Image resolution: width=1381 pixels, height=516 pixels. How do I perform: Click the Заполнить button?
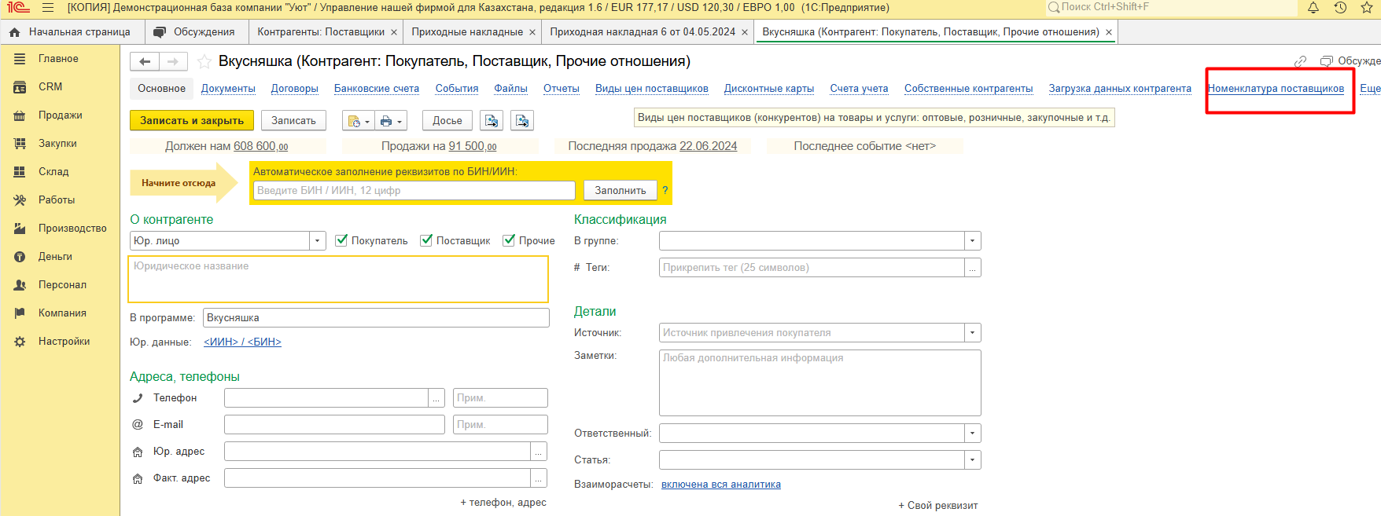tap(620, 191)
